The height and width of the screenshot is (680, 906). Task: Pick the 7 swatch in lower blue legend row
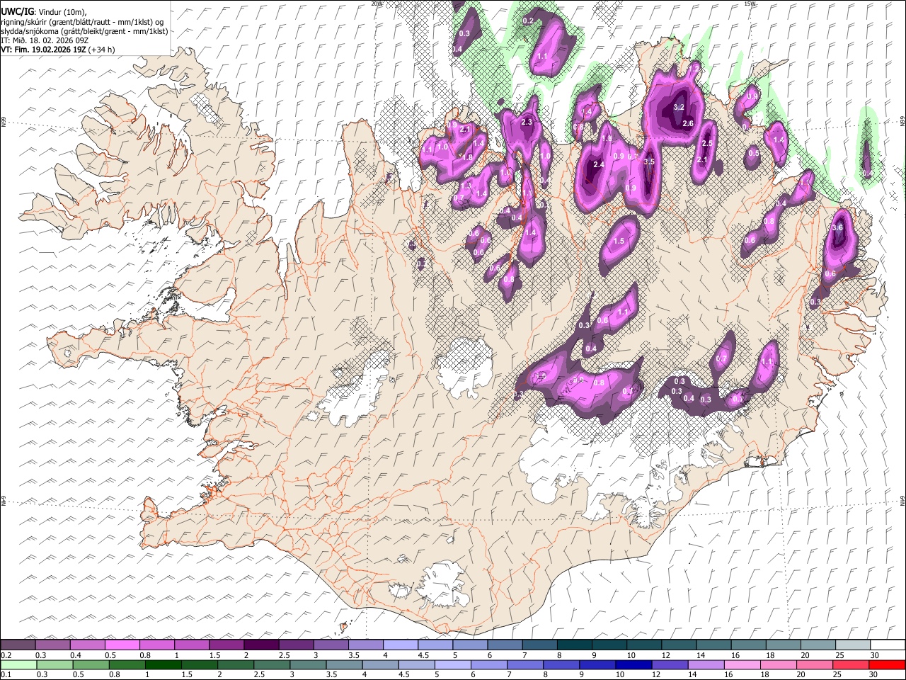point(525,664)
